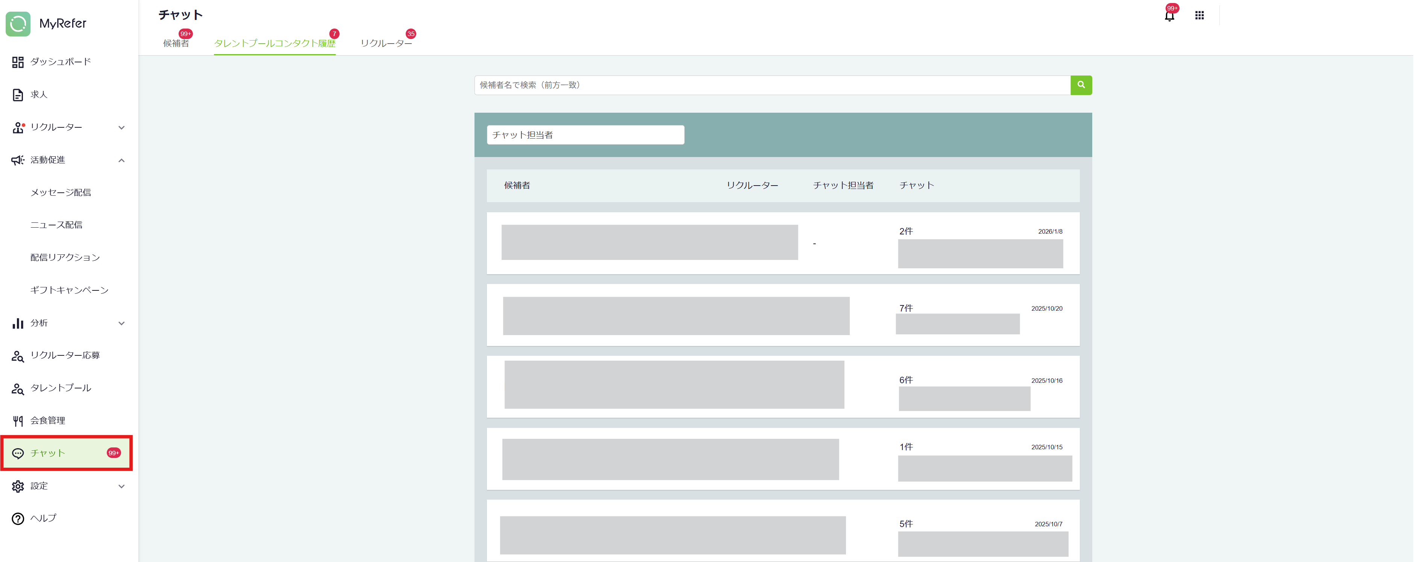Click the 求人 document icon
Viewport: 1422px width, 562px height.
click(18, 95)
